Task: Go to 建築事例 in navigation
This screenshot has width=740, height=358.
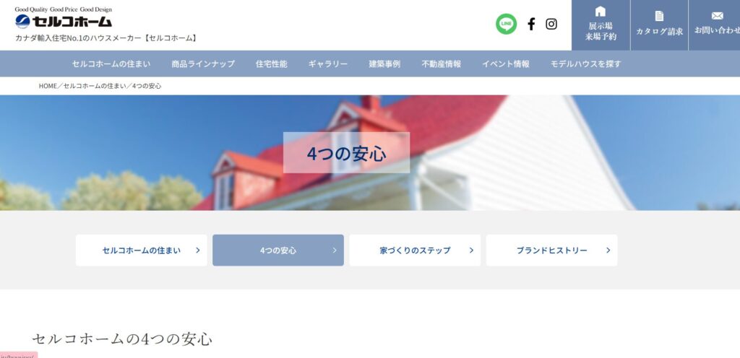Action: pyautogui.click(x=384, y=64)
